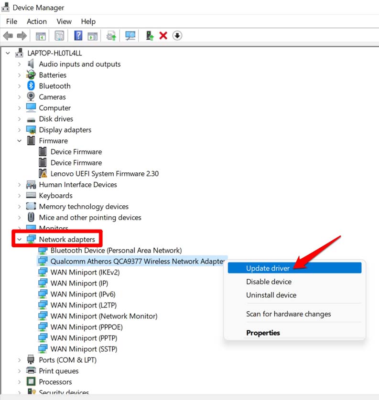Open the File menu
Viewport: 379px width, 400px height.
point(12,21)
